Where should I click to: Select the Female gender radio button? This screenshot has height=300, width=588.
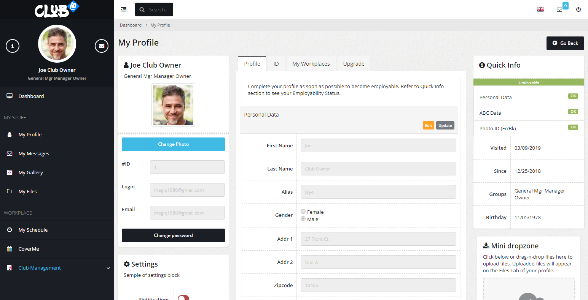pos(303,212)
